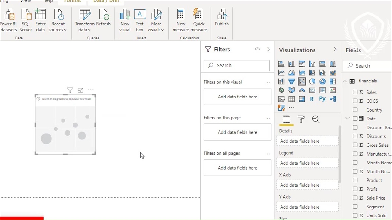Open the Help ribbon tab

point(47,1)
